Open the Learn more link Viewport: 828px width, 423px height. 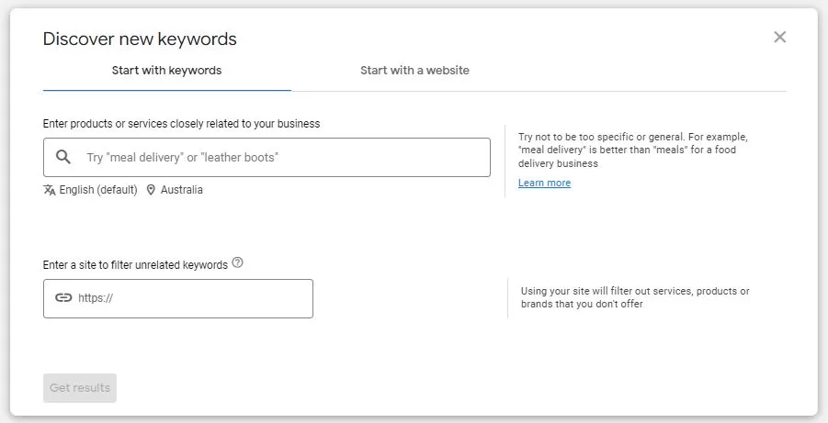tap(544, 183)
